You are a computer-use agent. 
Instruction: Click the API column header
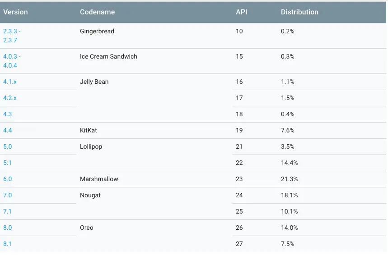pyautogui.click(x=241, y=12)
